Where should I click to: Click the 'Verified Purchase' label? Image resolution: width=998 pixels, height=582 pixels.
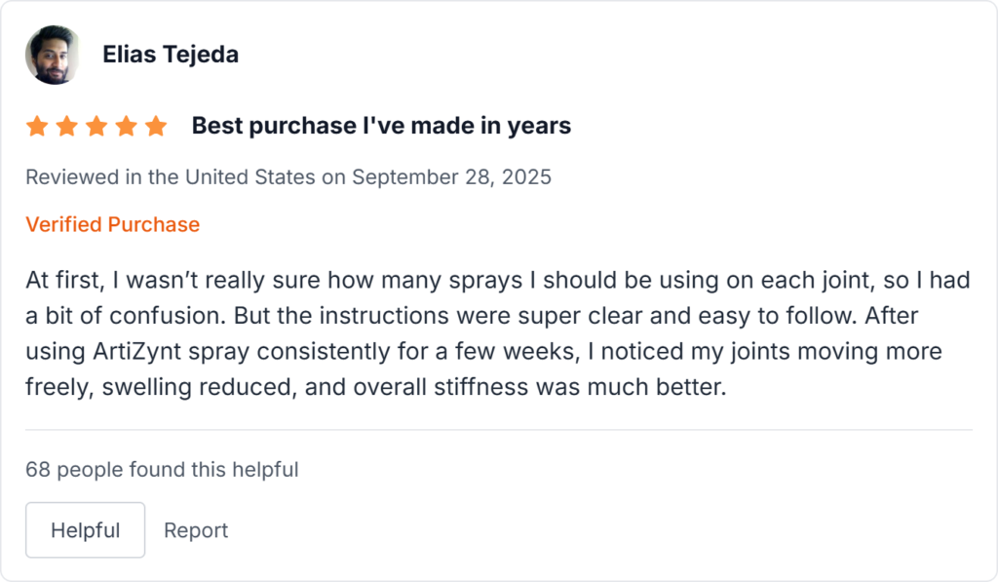click(x=112, y=224)
